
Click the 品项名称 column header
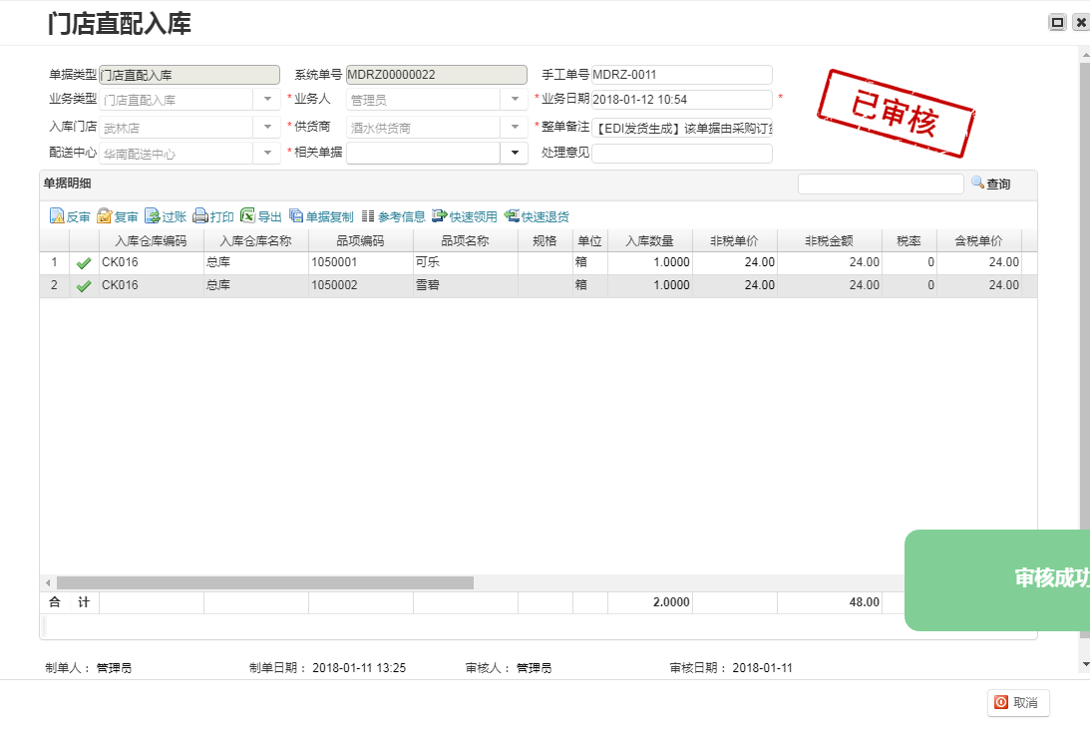(465, 240)
